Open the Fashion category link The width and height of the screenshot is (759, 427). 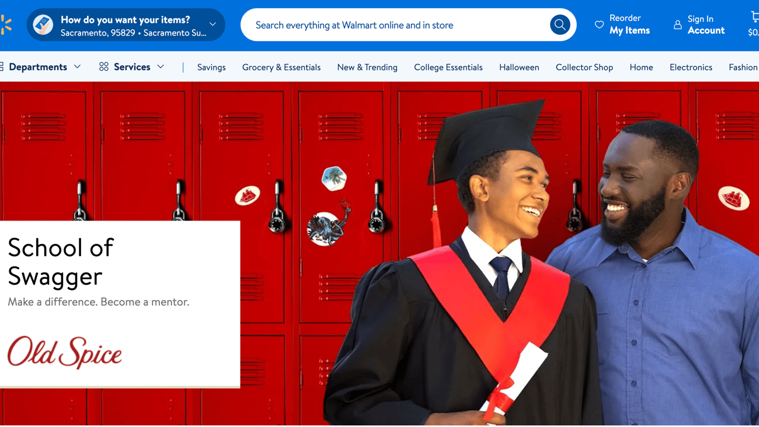point(743,67)
